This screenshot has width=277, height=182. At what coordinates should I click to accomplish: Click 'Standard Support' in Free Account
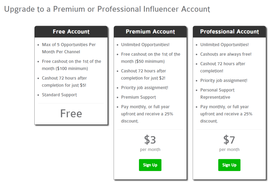[x=59, y=95]
